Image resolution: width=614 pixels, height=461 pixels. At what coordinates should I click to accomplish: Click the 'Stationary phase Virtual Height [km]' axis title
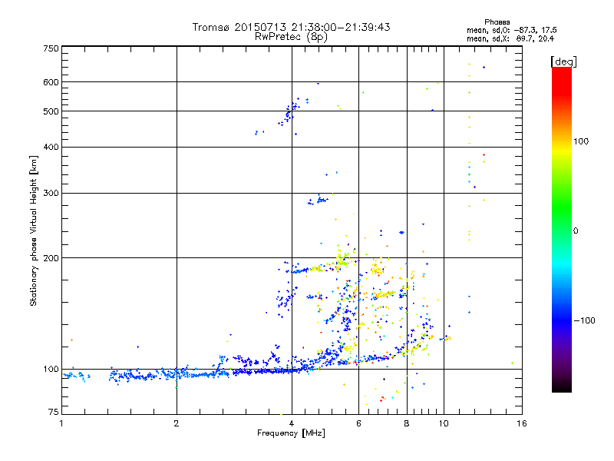pos(34,231)
